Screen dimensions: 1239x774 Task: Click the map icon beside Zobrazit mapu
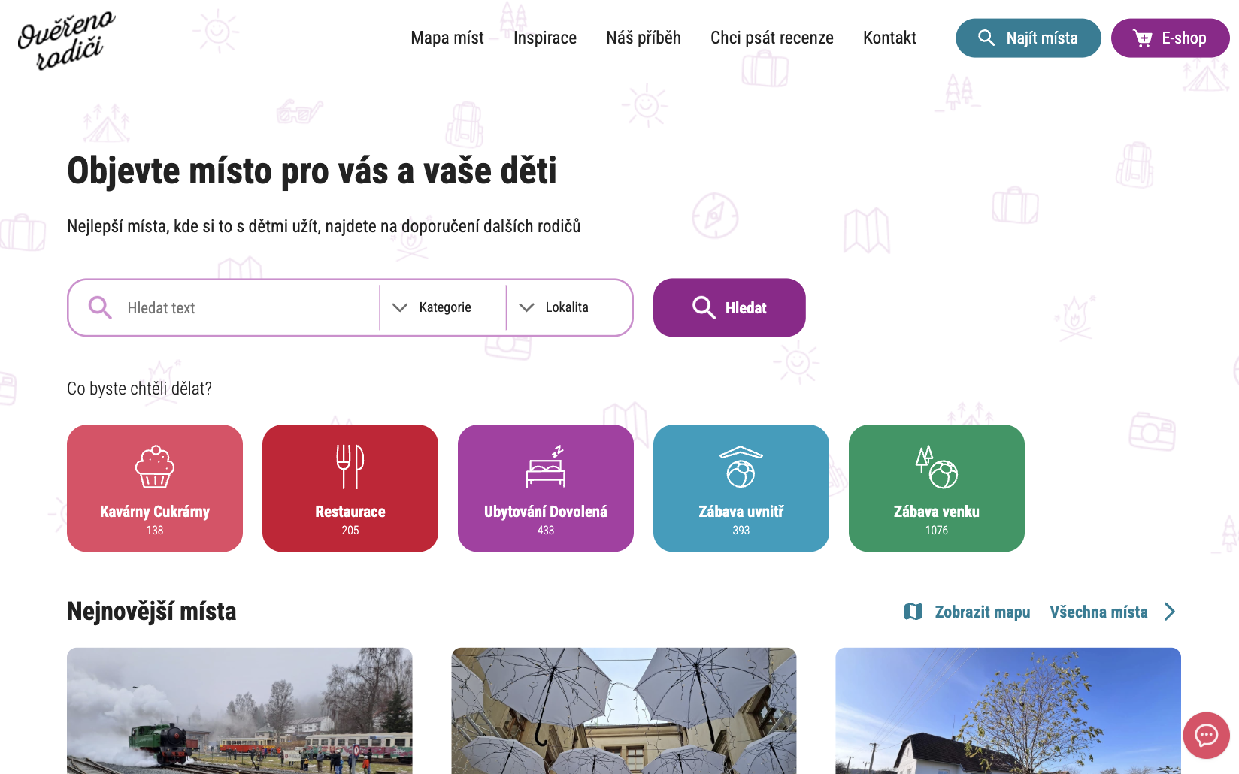[913, 612]
